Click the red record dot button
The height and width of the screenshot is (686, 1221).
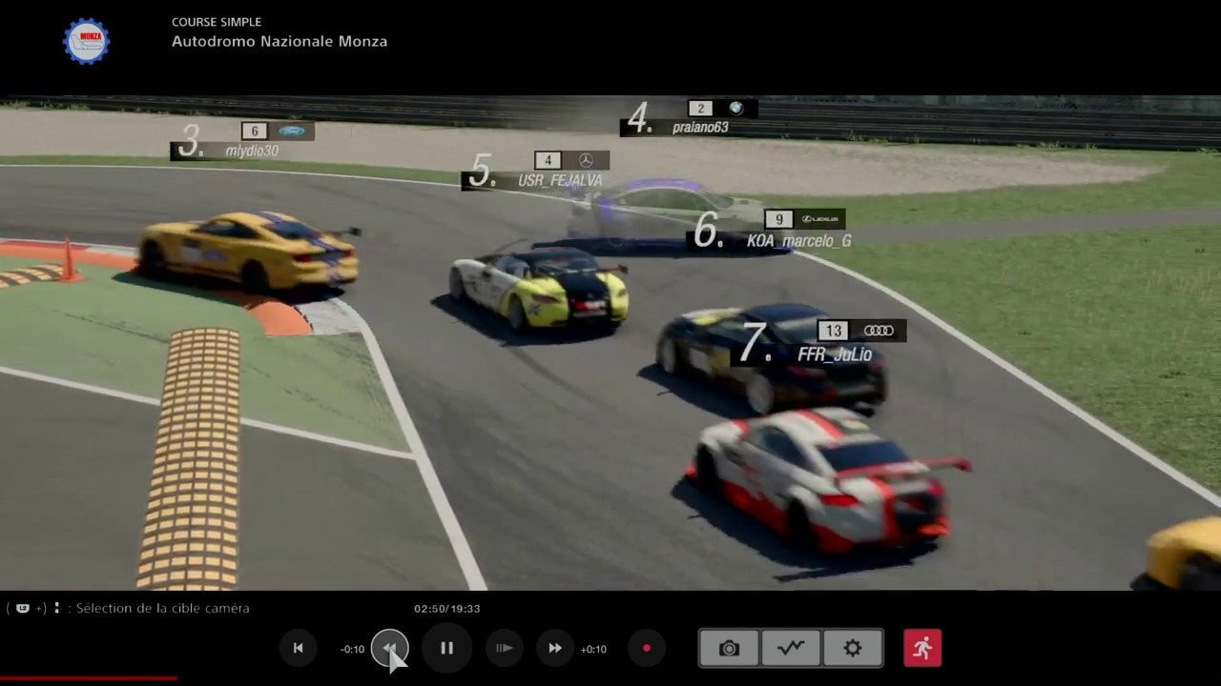pos(646,648)
